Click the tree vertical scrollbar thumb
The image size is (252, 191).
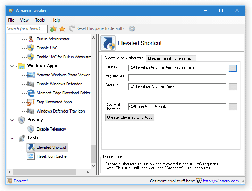pyautogui.click(x=93, y=154)
